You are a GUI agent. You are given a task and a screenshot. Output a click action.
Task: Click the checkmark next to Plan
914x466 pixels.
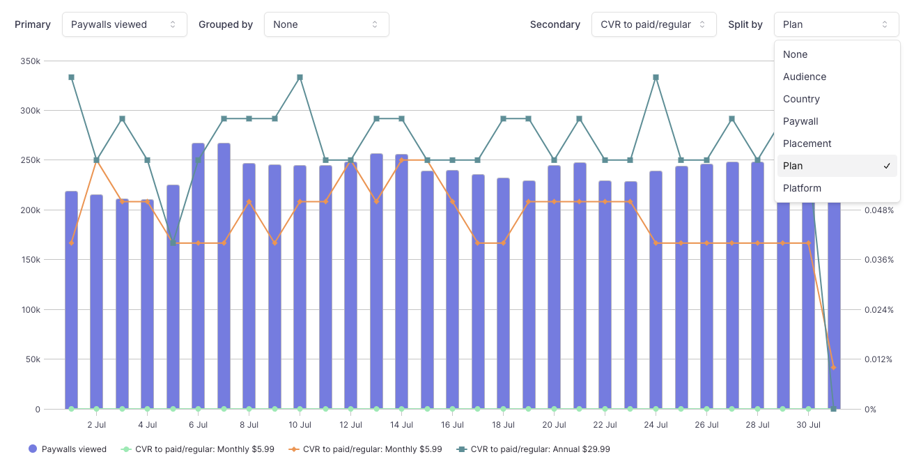click(x=887, y=166)
